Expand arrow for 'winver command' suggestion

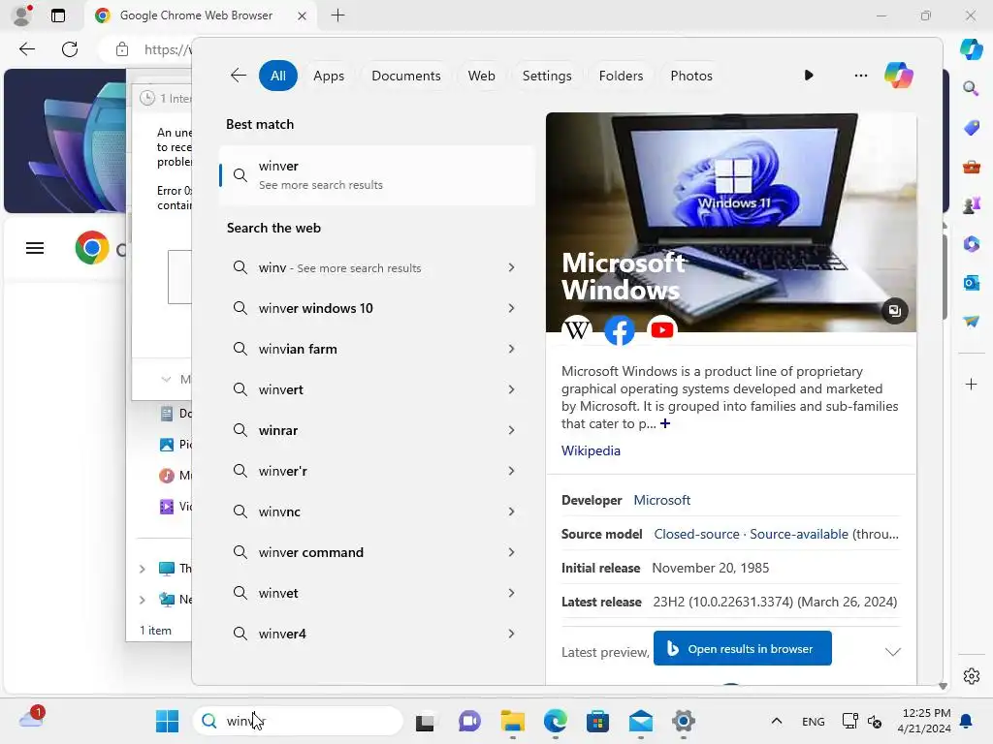click(x=511, y=552)
